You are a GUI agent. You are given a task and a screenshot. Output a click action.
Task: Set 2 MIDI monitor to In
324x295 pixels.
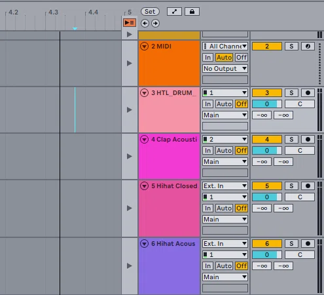[207, 58]
